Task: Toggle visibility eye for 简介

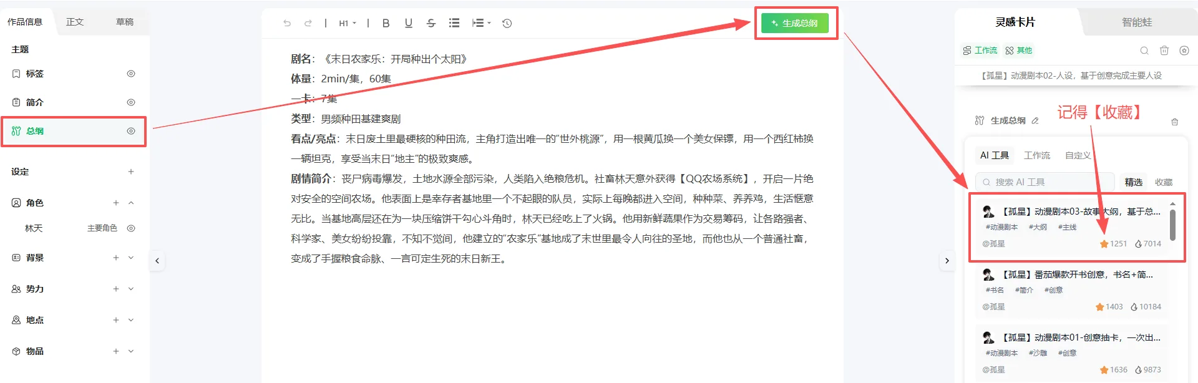Action: [131, 102]
